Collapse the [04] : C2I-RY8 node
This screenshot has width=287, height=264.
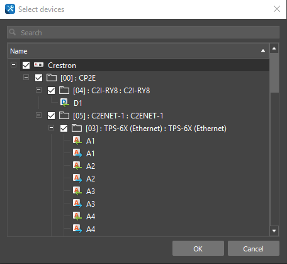click(x=38, y=90)
